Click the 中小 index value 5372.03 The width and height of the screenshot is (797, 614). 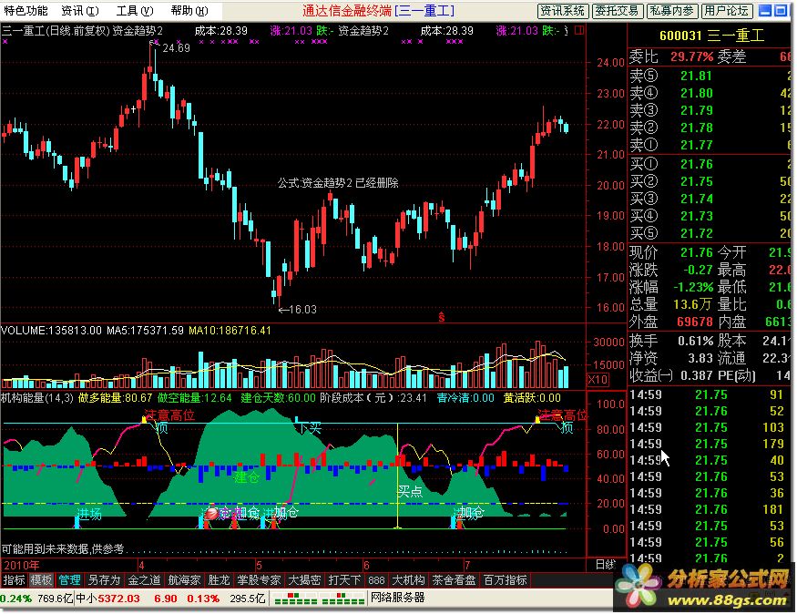[x=119, y=599]
